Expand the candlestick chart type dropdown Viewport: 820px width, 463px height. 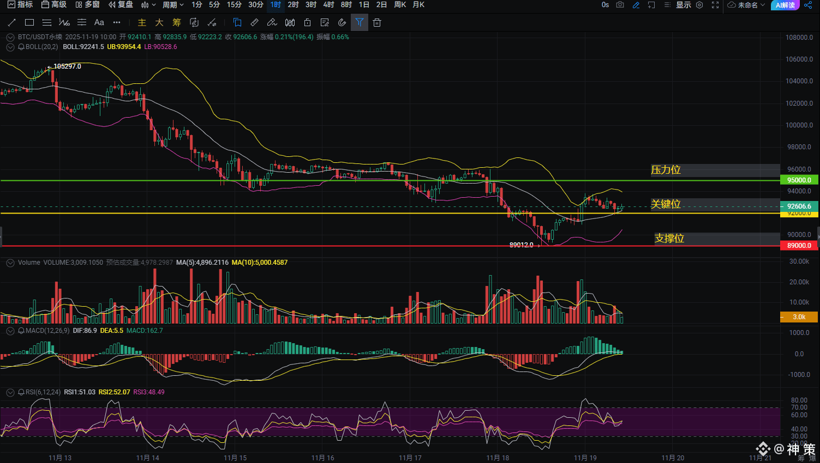click(x=148, y=5)
